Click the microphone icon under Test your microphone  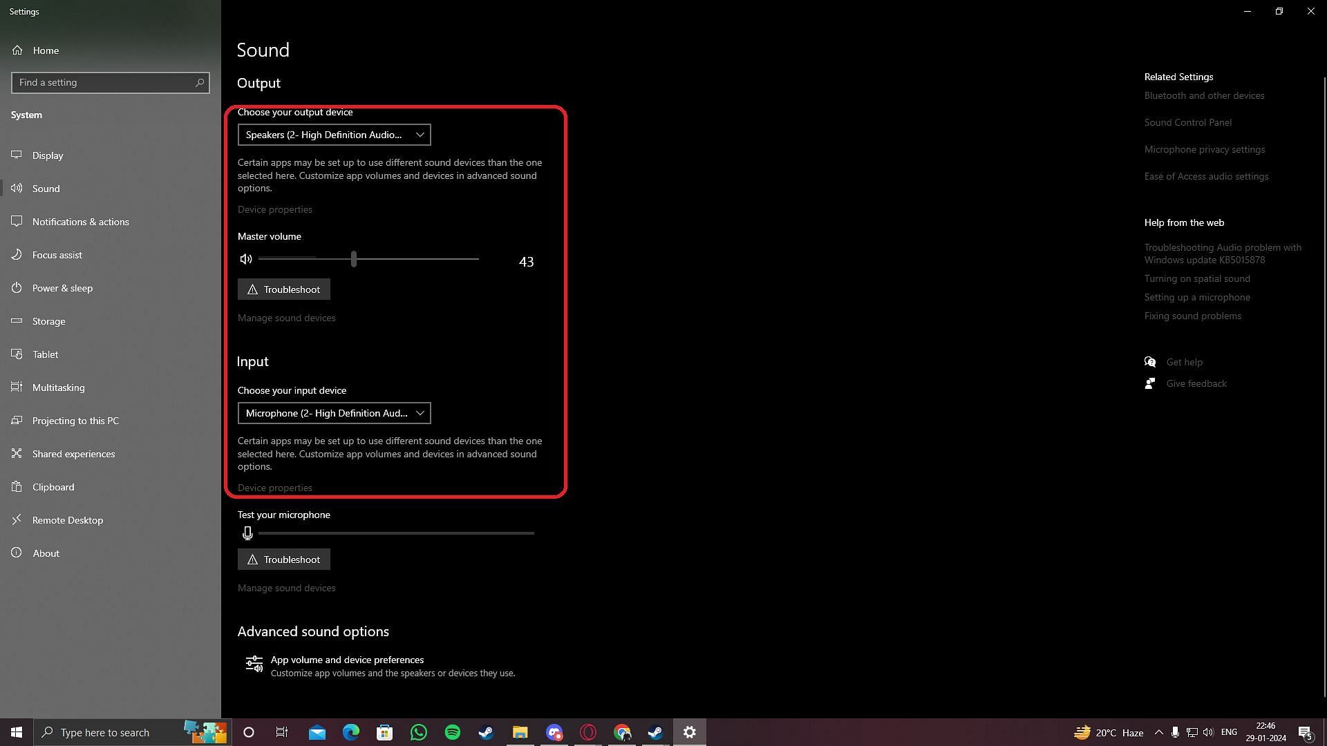coord(247,533)
